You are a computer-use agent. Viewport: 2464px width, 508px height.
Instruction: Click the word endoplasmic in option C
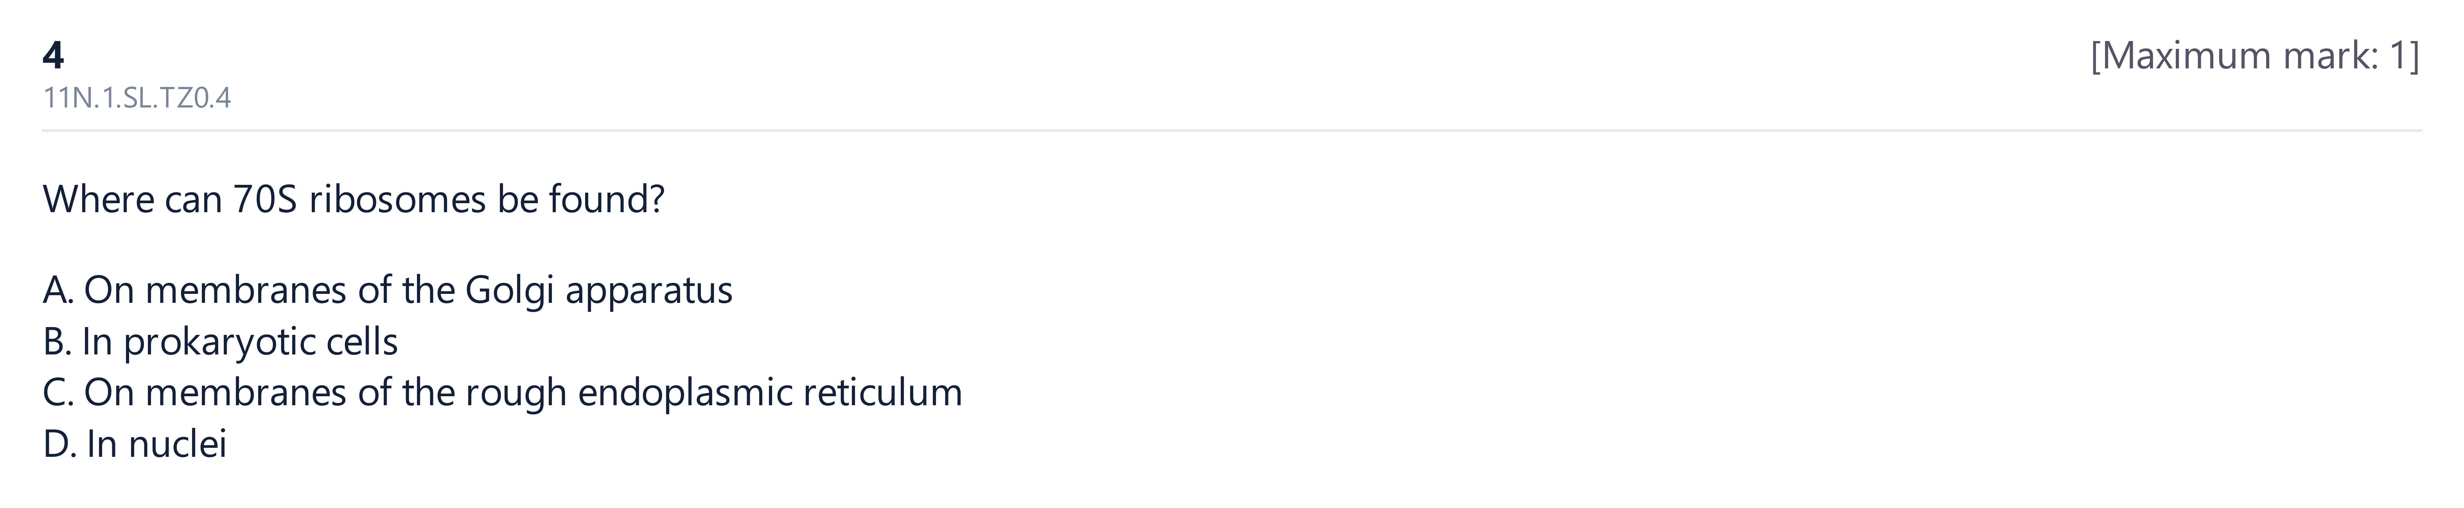pos(685,392)
